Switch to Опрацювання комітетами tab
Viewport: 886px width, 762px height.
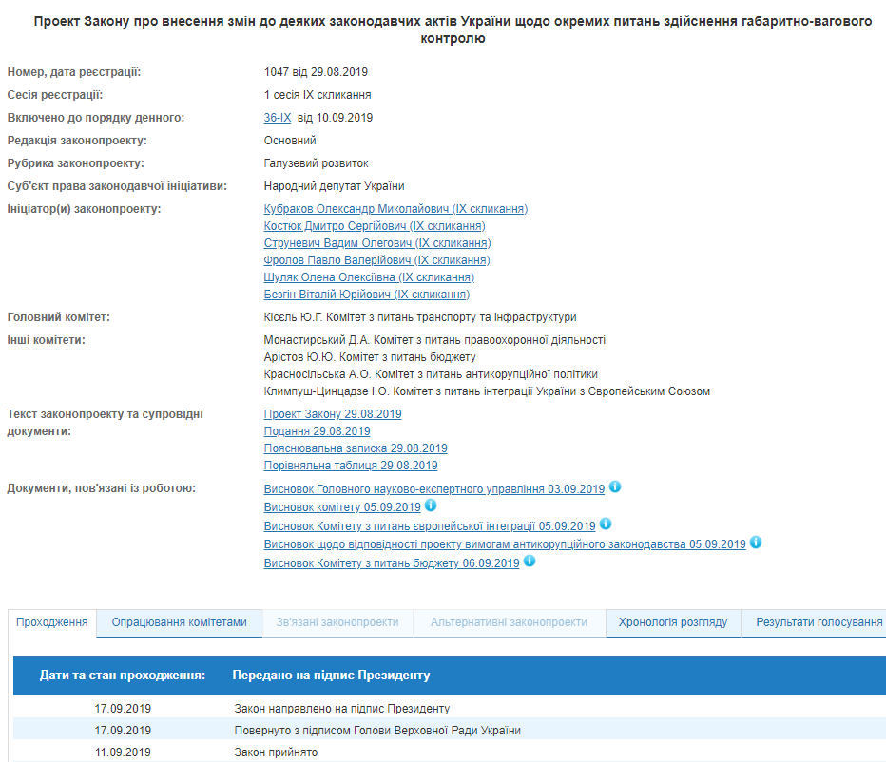[179, 622]
